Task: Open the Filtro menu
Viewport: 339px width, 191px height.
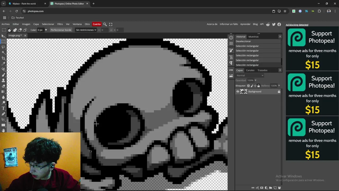Action: click(60, 24)
